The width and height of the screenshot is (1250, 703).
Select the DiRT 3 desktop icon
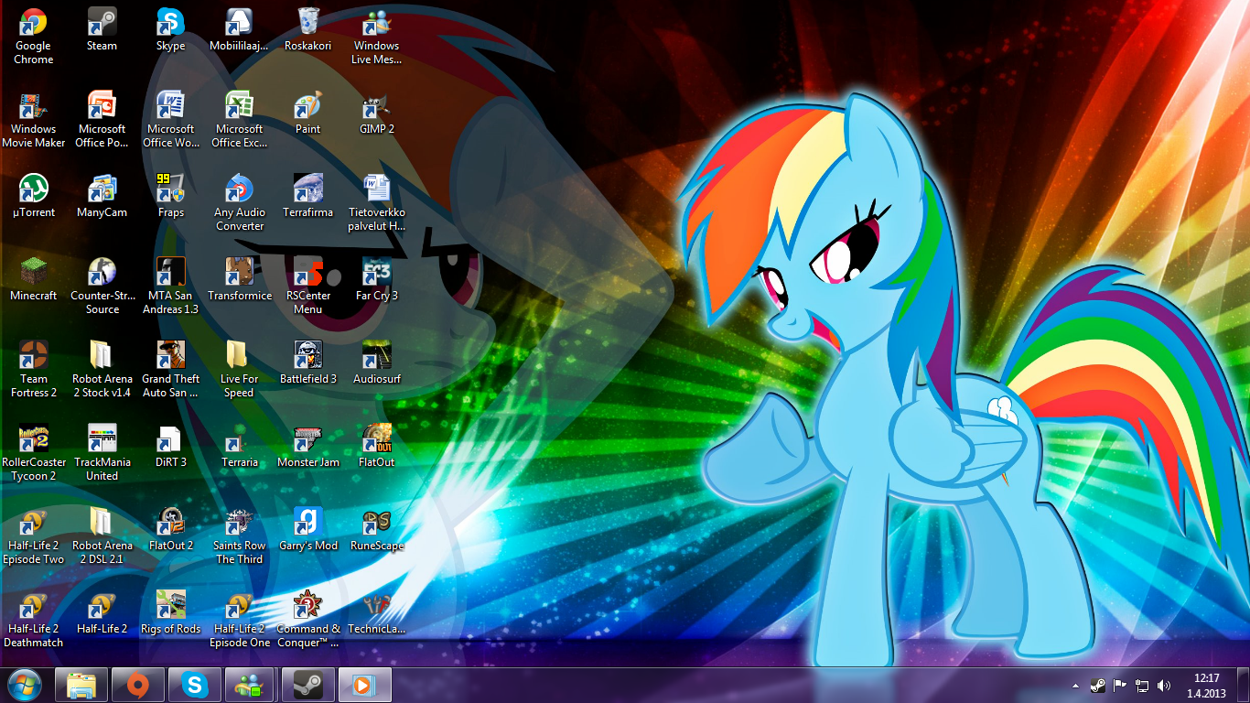[x=170, y=447]
